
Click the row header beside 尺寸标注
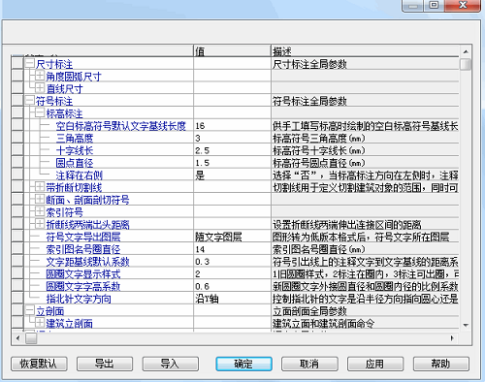click(x=17, y=63)
